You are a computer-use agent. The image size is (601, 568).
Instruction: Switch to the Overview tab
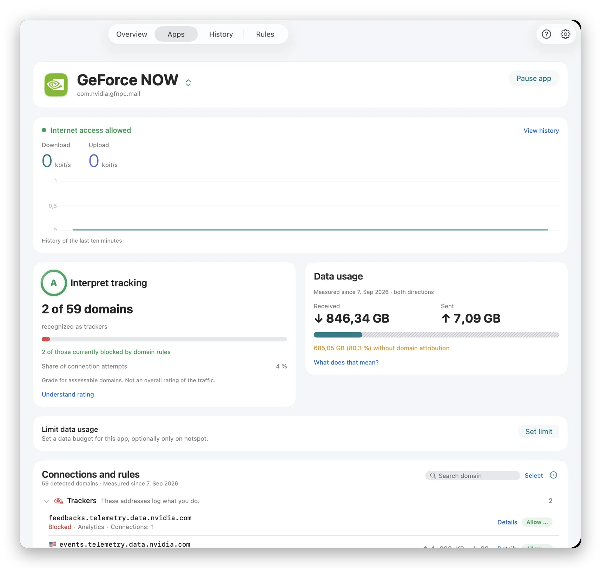(x=132, y=34)
